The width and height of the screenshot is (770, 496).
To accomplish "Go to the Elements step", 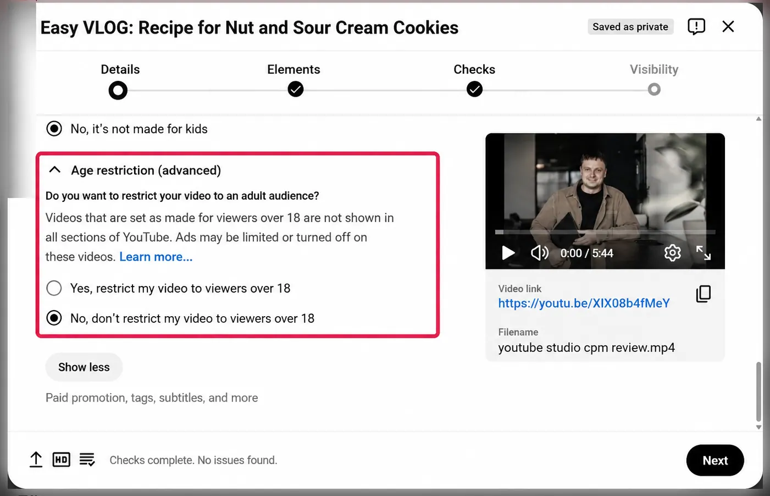I will pyautogui.click(x=295, y=89).
